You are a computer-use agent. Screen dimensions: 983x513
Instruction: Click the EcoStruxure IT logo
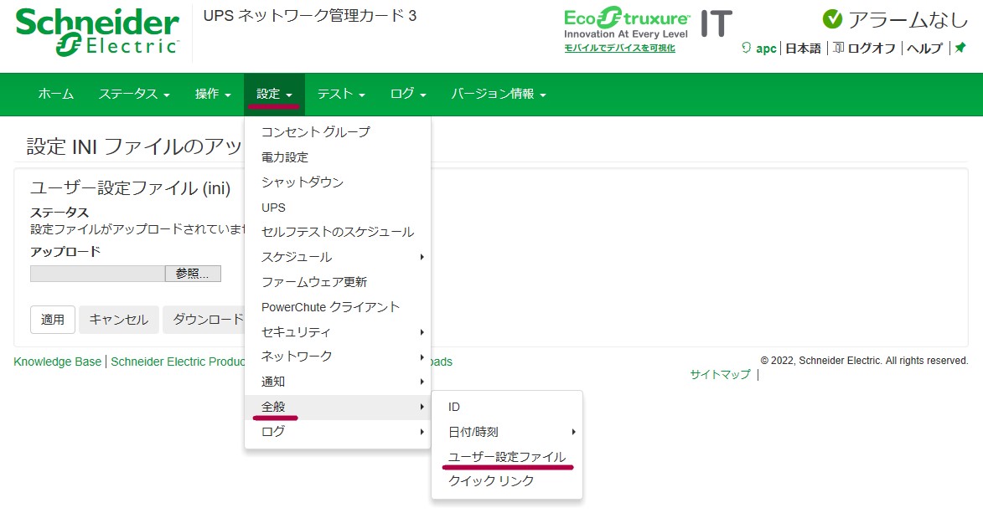tap(648, 23)
